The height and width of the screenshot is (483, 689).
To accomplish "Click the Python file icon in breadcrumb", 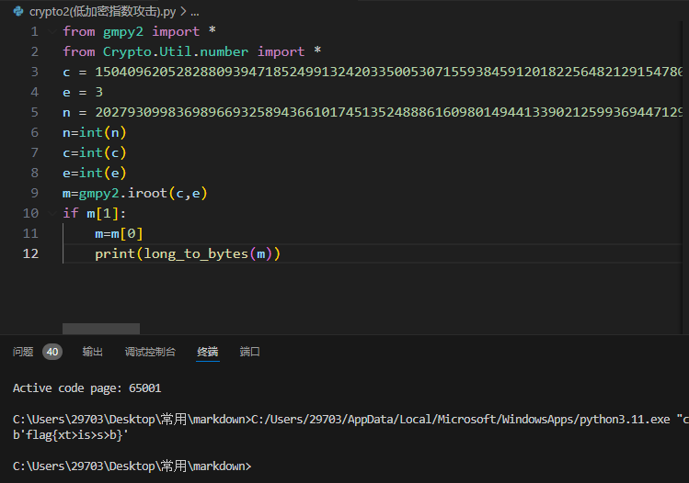I will coord(18,11).
